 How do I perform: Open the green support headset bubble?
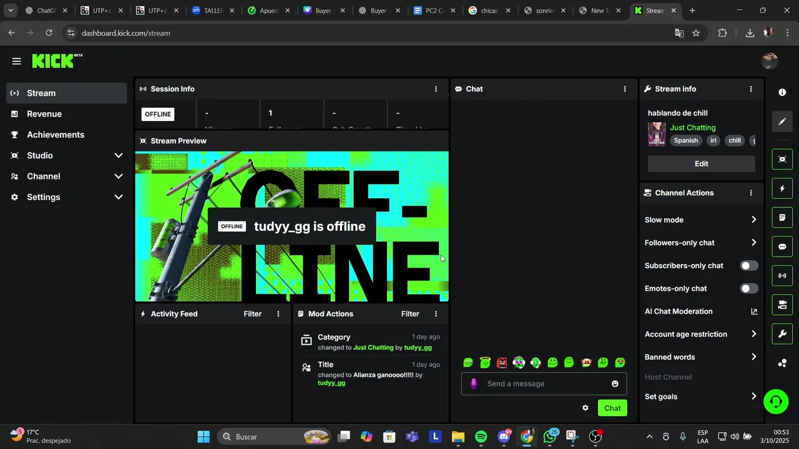[776, 401]
